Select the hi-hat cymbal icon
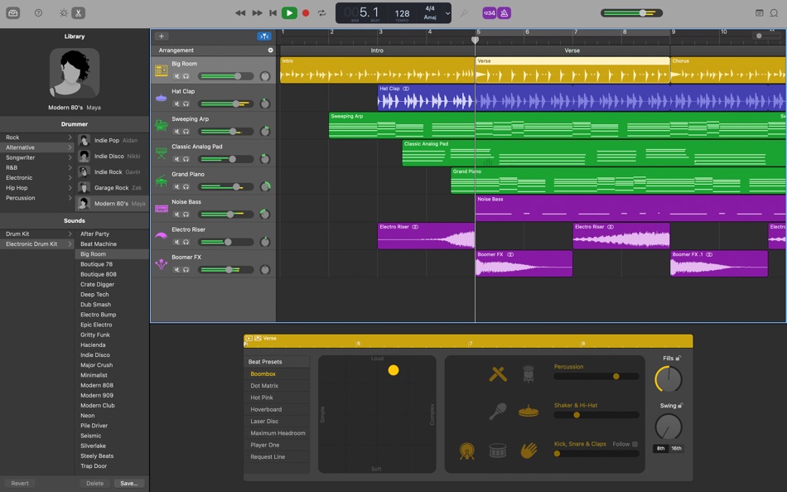The image size is (787, 492). tap(529, 412)
